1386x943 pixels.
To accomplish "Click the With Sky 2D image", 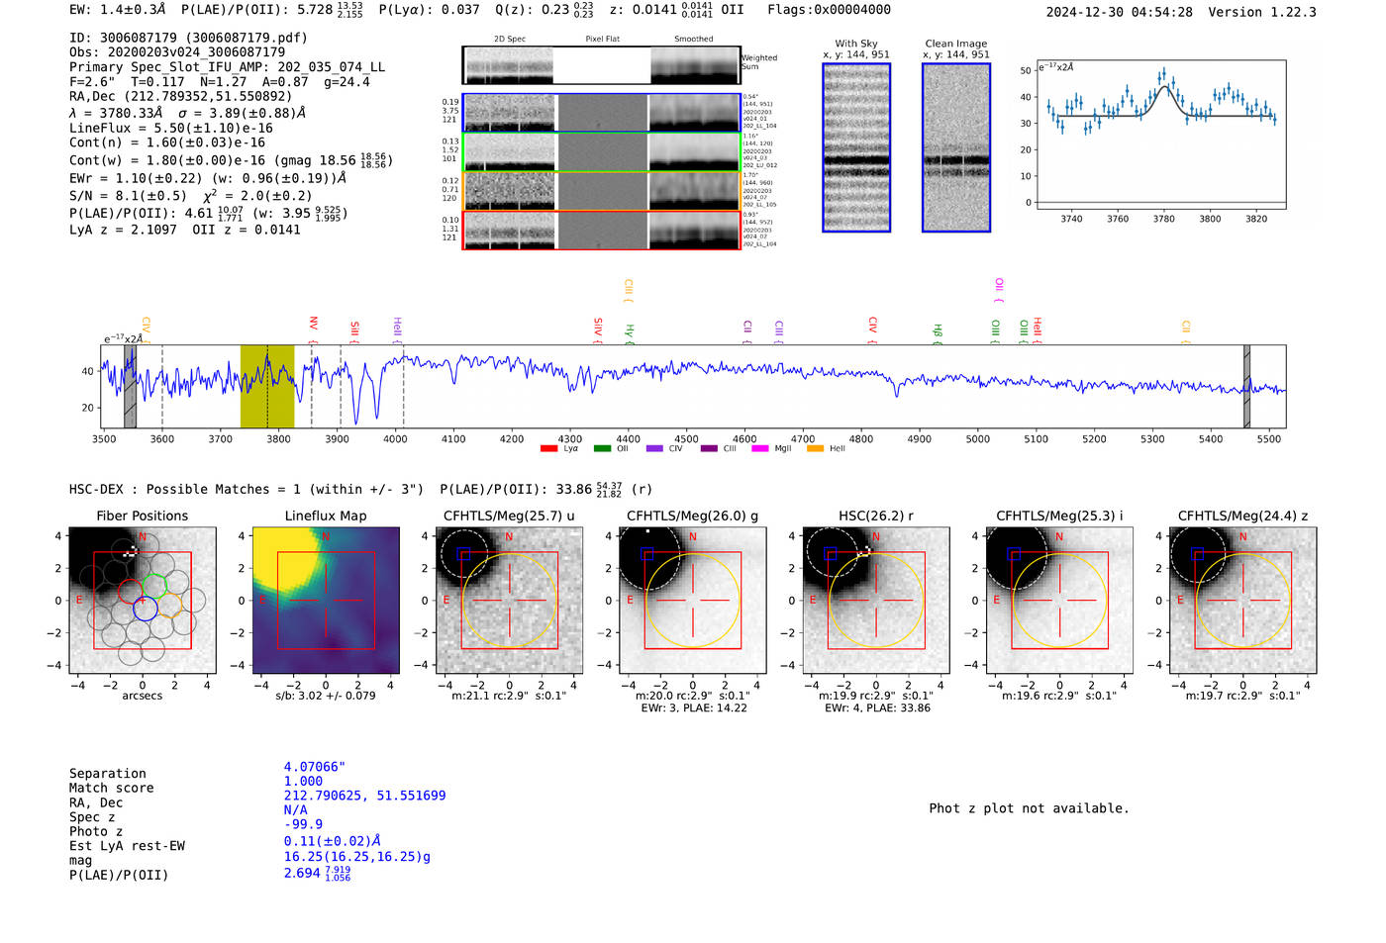I will tap(856, 147).
